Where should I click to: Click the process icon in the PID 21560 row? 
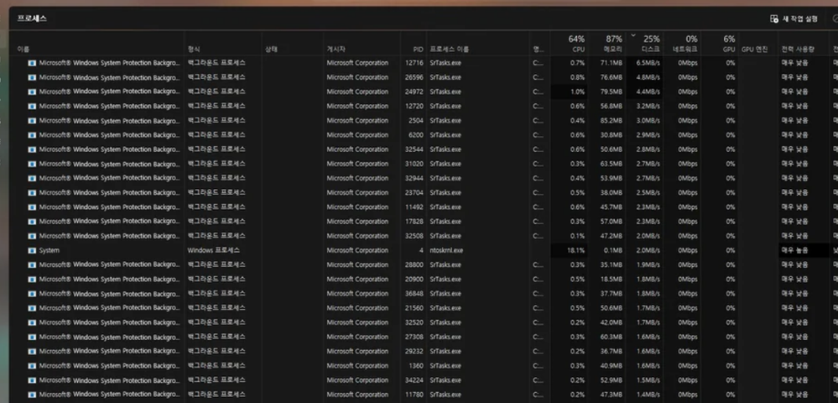32,308
